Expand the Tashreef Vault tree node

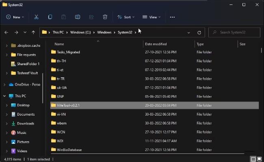click(x=7, y=73)
